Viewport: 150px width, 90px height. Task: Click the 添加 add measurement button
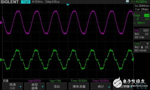(57, 86)
